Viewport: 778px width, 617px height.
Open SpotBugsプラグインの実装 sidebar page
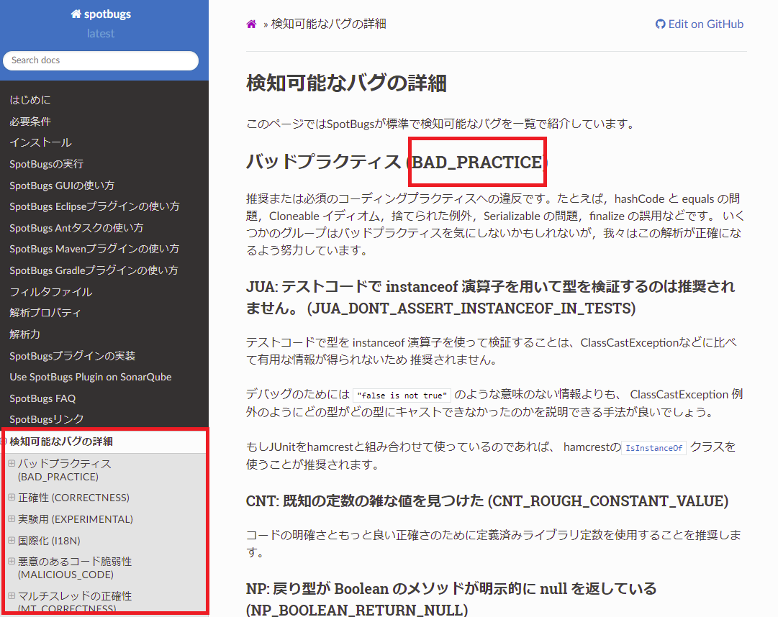pos(73,356)
